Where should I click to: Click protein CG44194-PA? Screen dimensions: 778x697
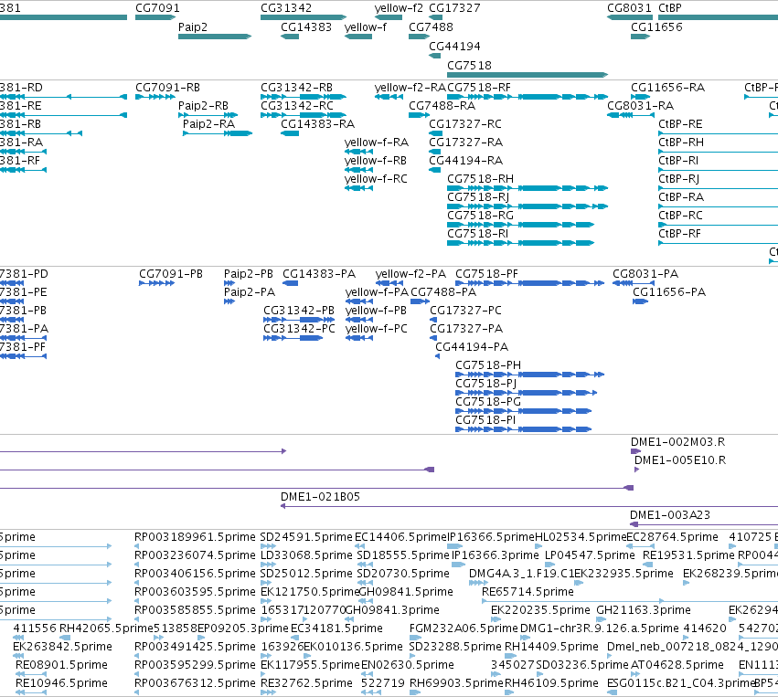point(437,356)
